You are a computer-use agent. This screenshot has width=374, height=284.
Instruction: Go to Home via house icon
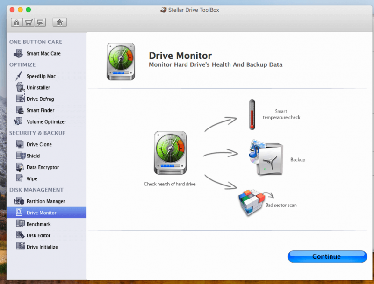coord(60,22)
